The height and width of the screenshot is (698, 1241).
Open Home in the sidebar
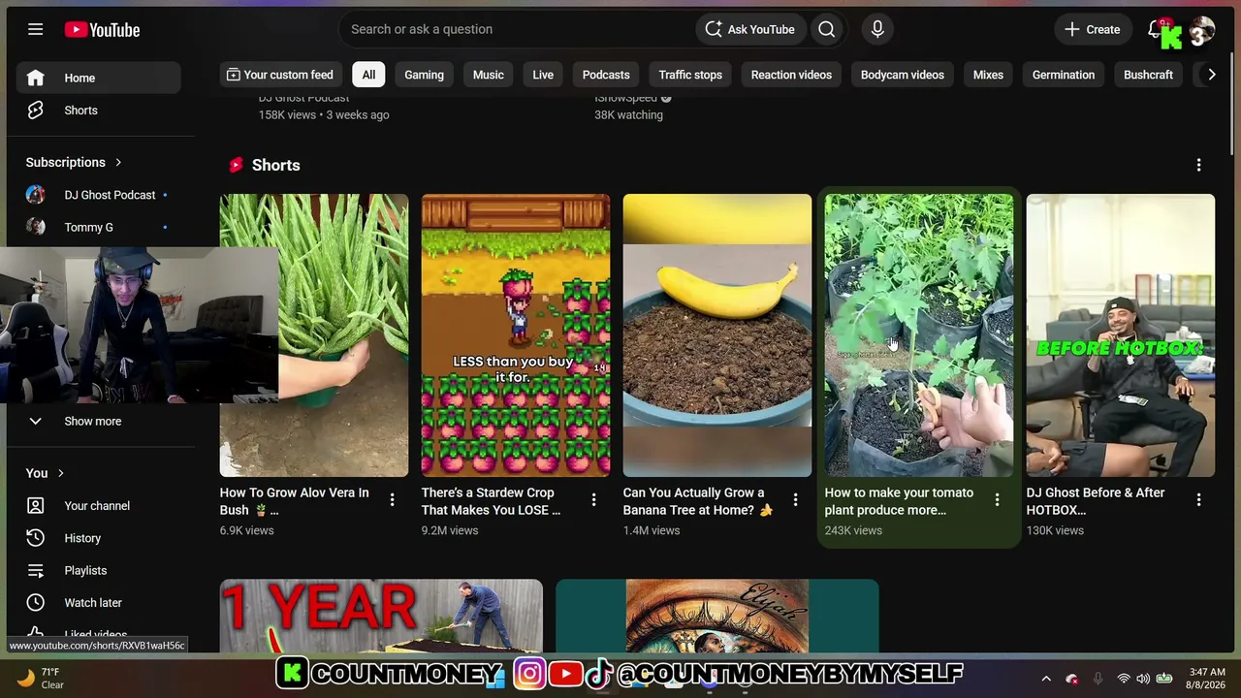pyautogui.click(x=98, y=78)
